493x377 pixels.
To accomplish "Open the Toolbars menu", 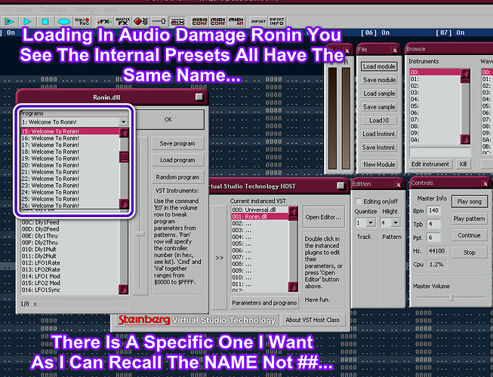I will click(53, 10).
